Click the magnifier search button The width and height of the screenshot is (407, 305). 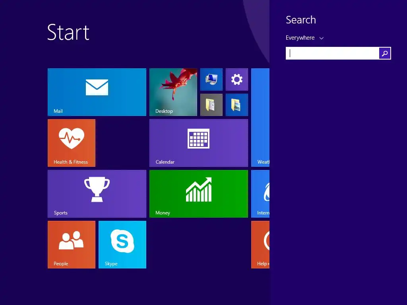(x=385, y=53)
